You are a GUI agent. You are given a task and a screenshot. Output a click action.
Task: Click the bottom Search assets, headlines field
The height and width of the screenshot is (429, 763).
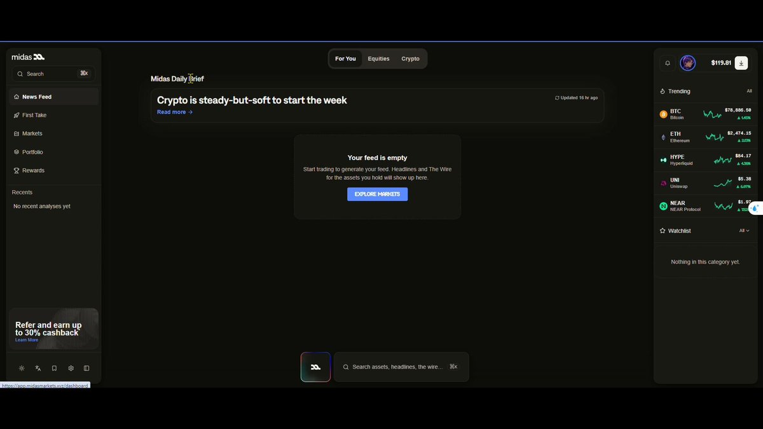tap(401, 367)
